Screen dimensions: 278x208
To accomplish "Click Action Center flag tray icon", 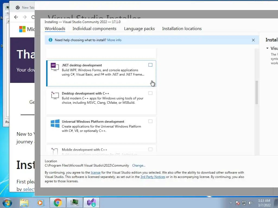I will tap(238, 203).
